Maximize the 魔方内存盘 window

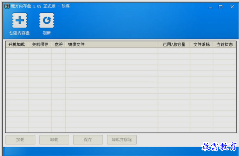[x=220, y=7]
